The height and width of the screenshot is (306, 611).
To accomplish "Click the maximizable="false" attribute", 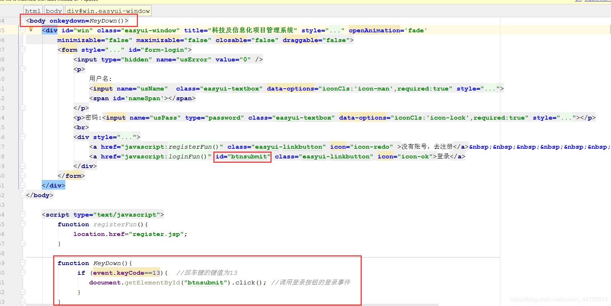I will click(x=173, y=40).
